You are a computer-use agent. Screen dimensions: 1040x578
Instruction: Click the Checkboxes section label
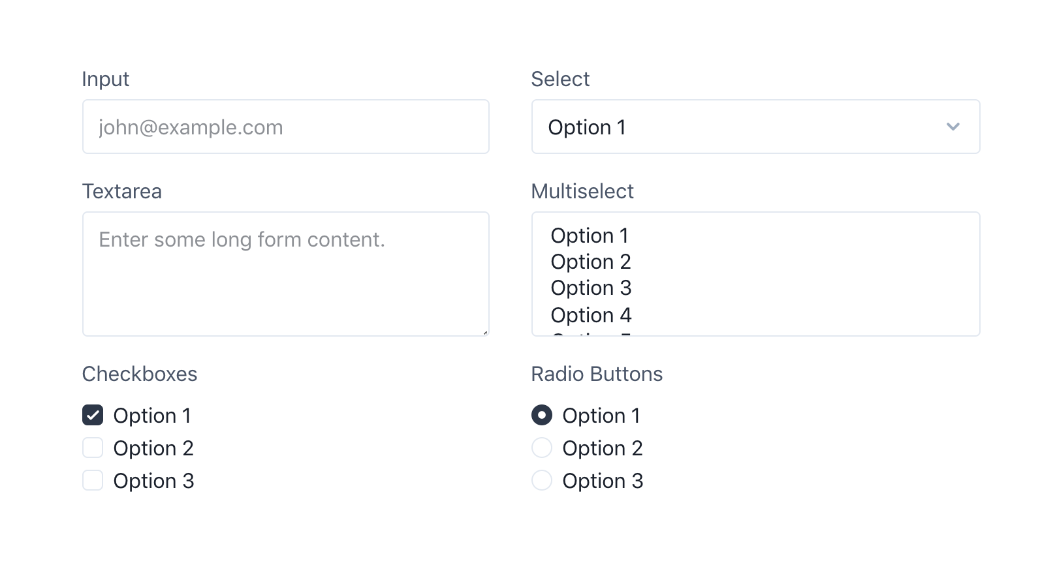click(140, 373)
